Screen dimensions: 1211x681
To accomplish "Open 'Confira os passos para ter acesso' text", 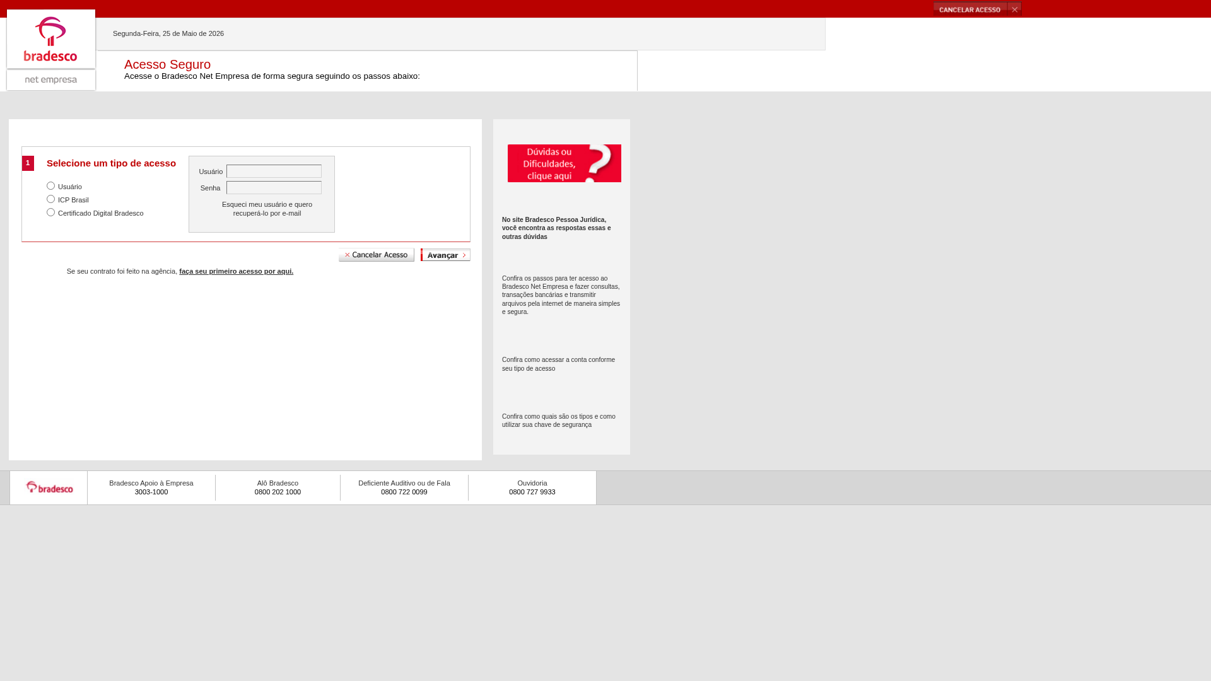I will [561, 295].
